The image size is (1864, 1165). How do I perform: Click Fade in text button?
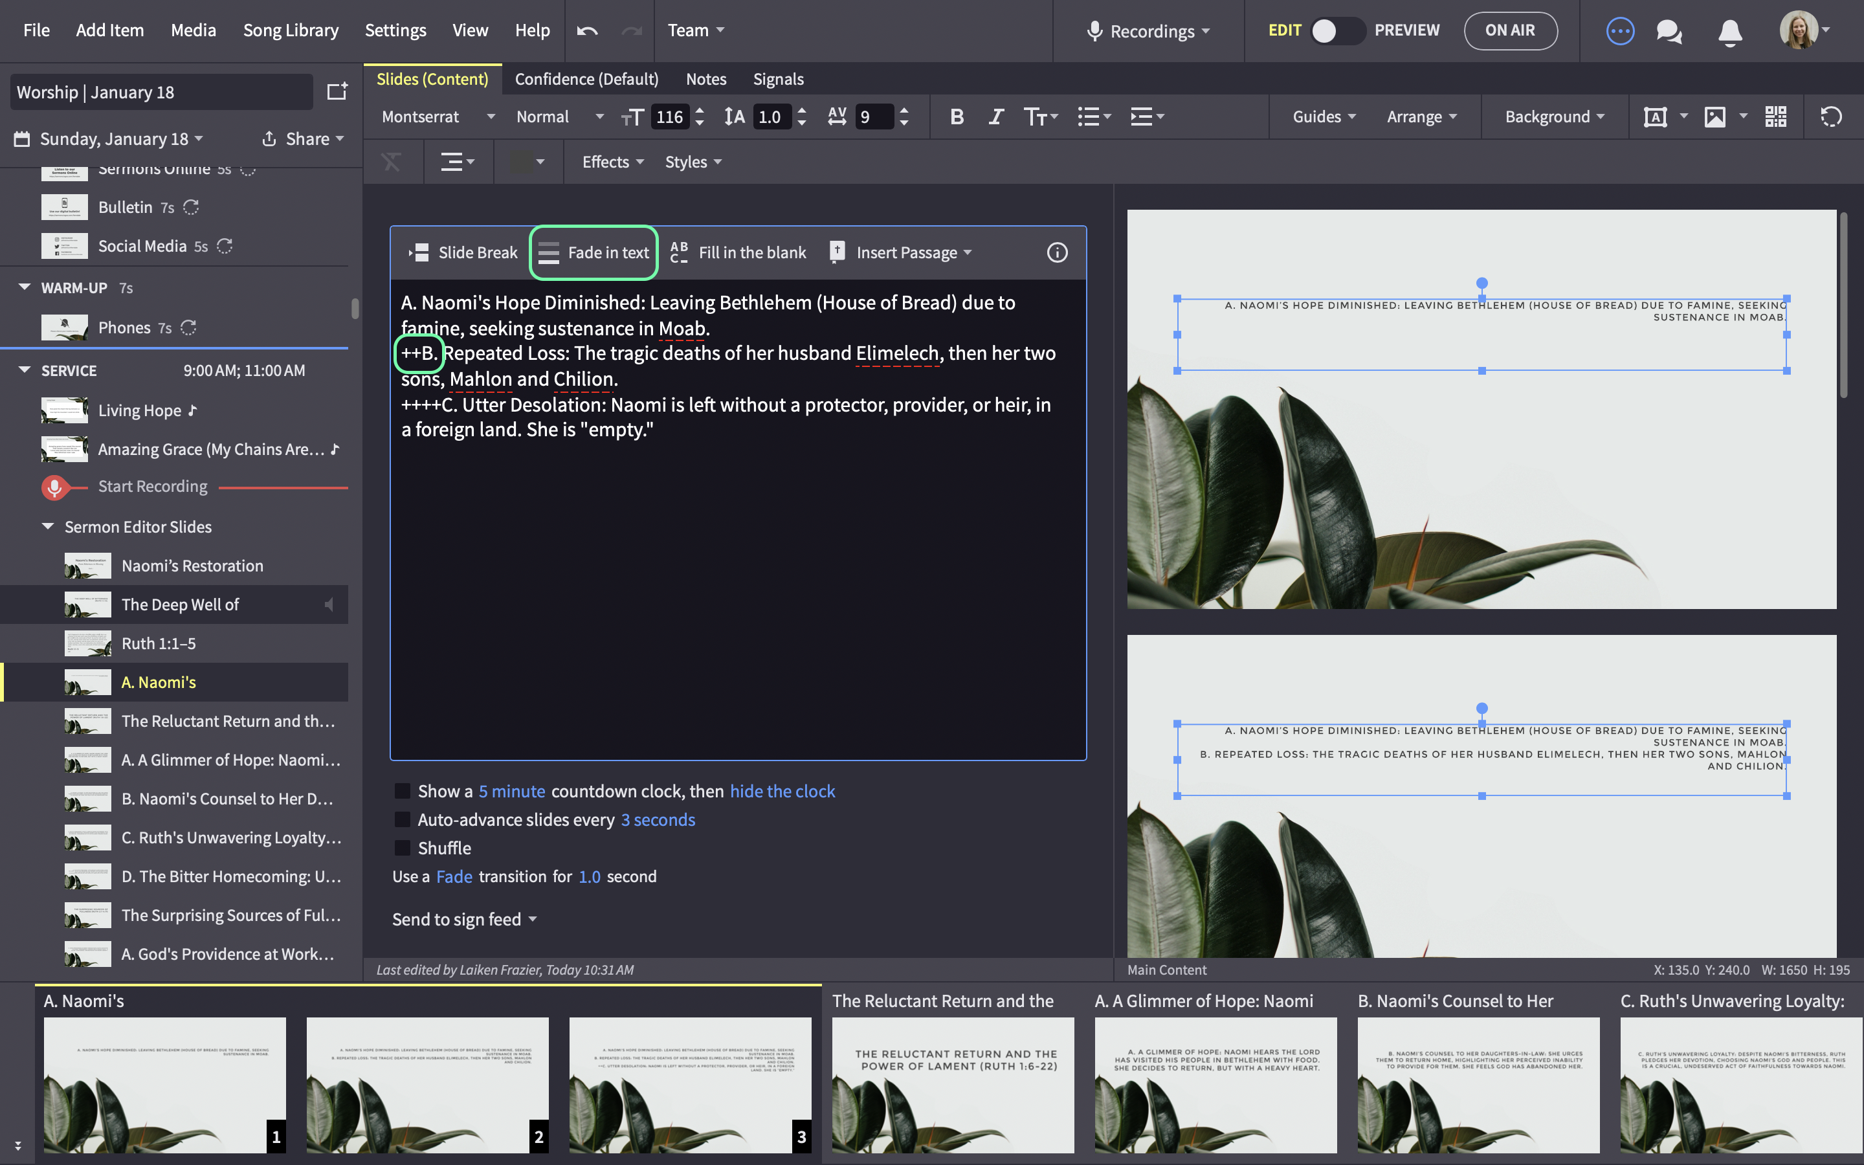click(593, 252)
